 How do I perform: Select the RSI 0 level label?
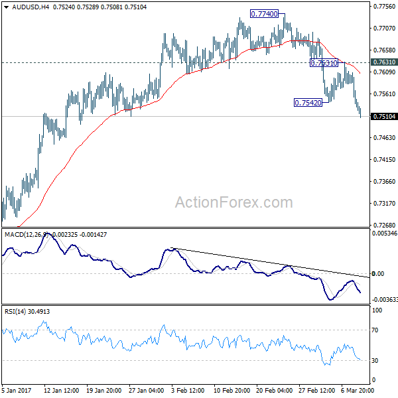(x=373, y=380)
